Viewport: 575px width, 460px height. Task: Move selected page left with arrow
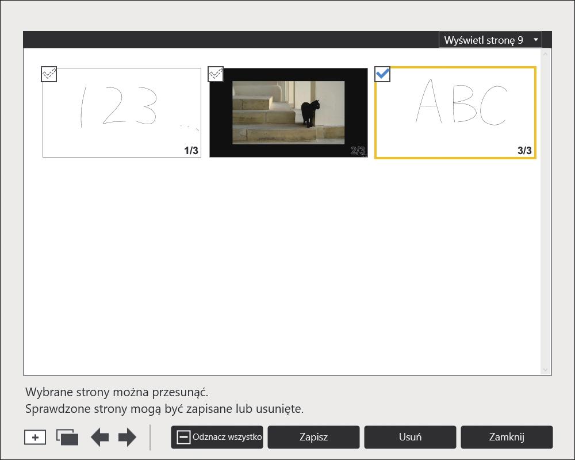tap(99, 437)
